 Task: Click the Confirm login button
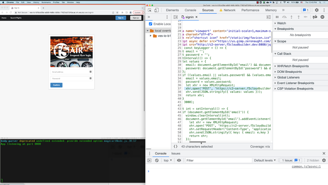(x=56, y=85)
